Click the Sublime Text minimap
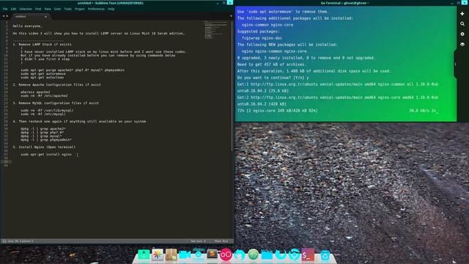Viewport: 469px width, 264px height. click(x=217, y=30)
